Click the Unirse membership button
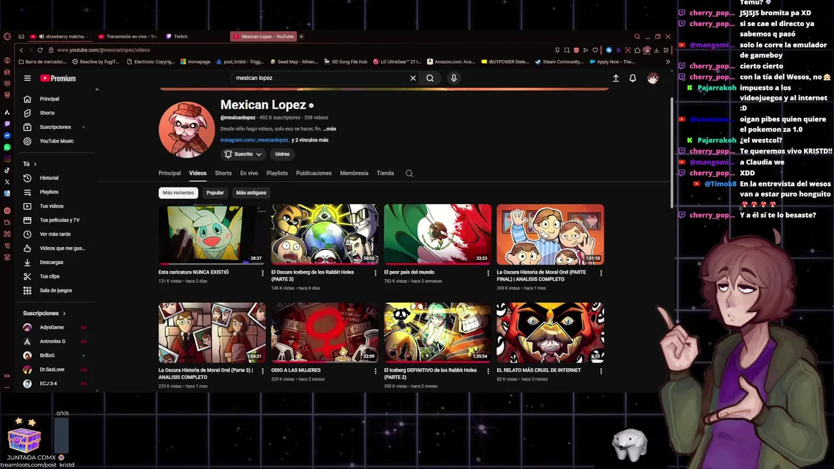Viewport: 834px width, 469px height. click(x=282, y=154)
